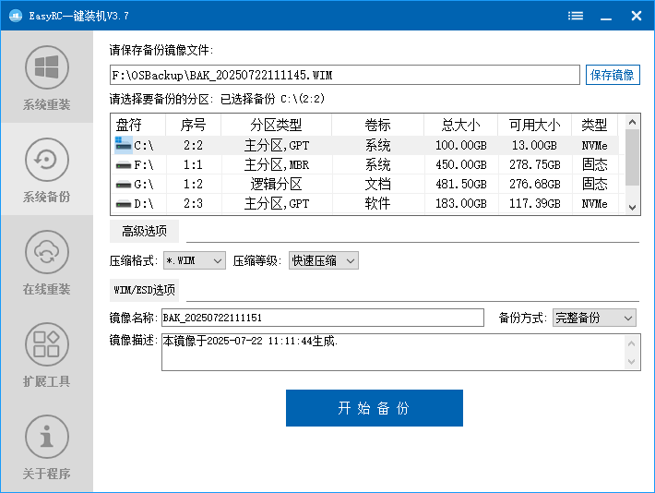Click the 2:2 sequence number cell
Screen dimensions: 655x493
click(193, 146)
